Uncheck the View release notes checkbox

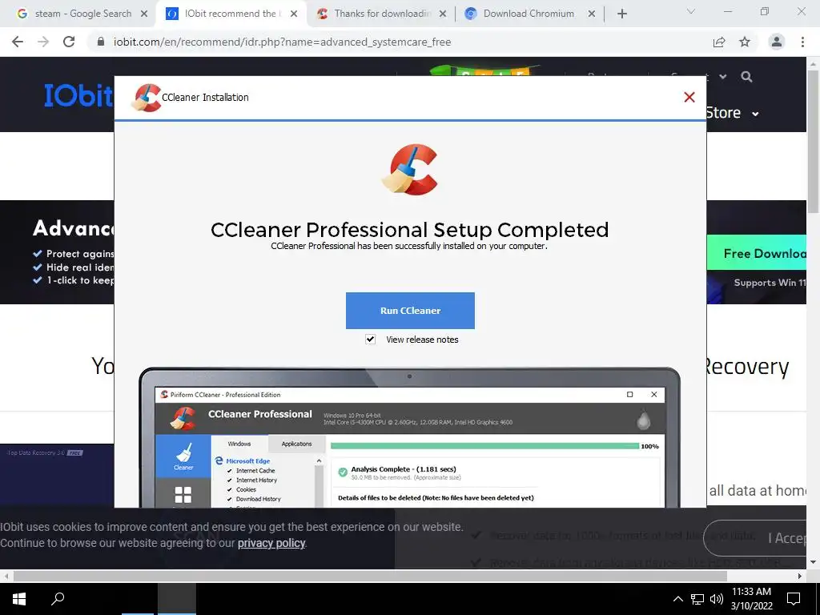[370, 340]
